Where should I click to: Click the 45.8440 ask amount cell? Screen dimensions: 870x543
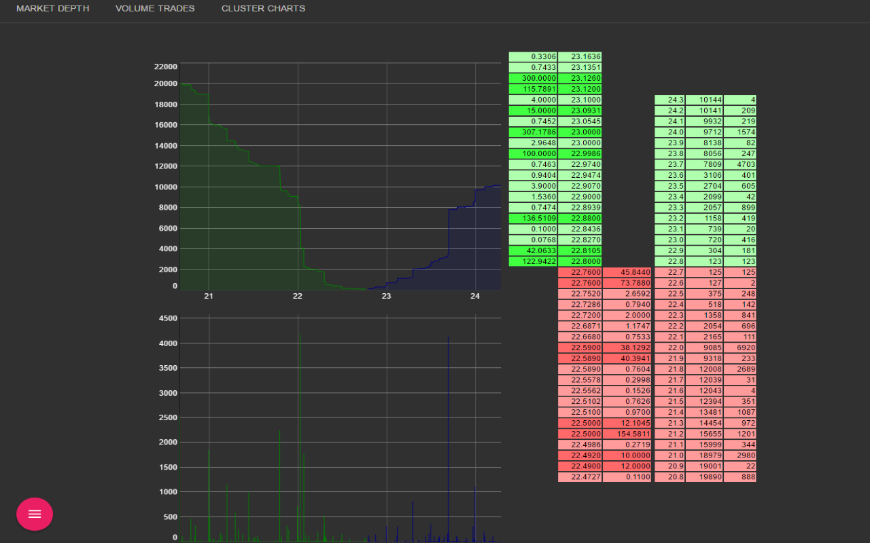(627, 272)
